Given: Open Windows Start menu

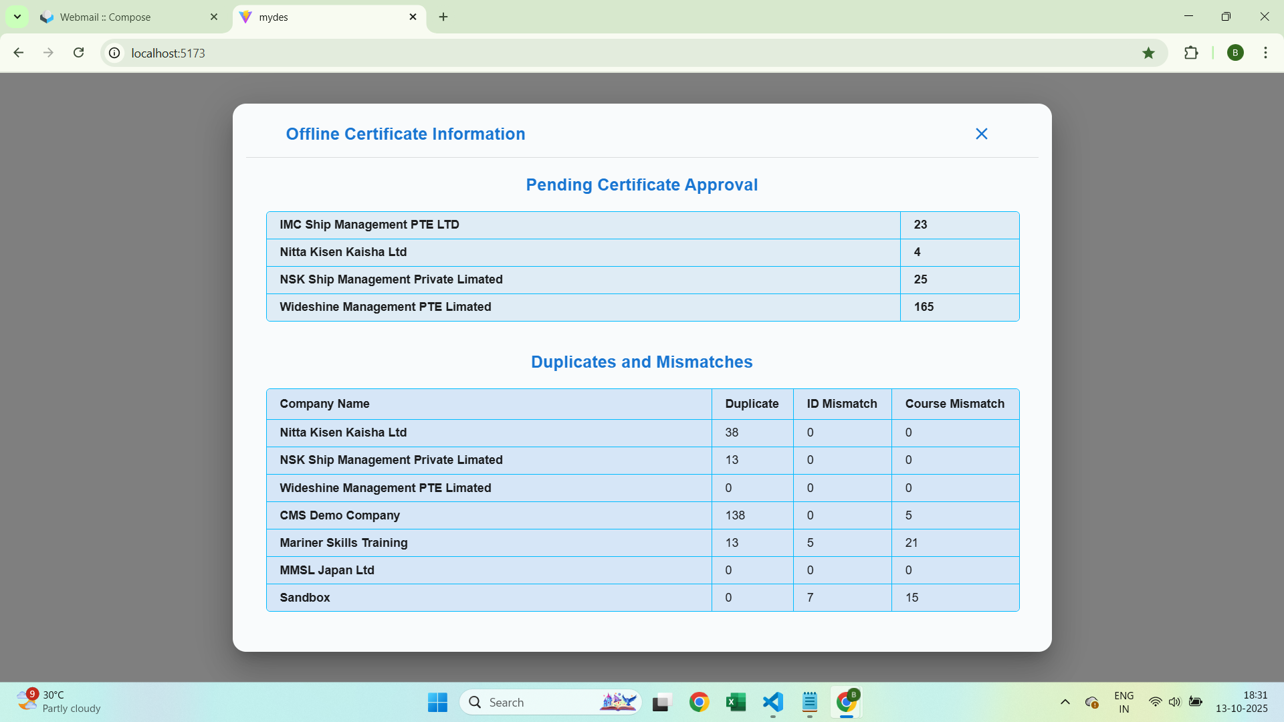Looking at the screenshot, I should pos(437,702).
